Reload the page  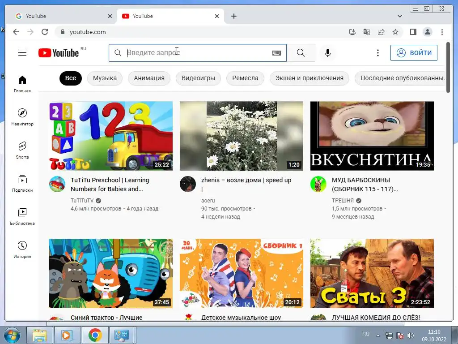(x=45, y=32)
